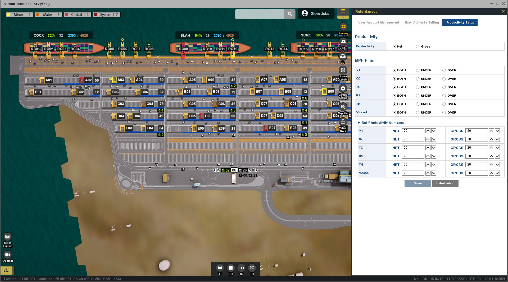Switch to User Account Management tab
This screenshot has width=508, height=282.
click(x=378, y=22)
